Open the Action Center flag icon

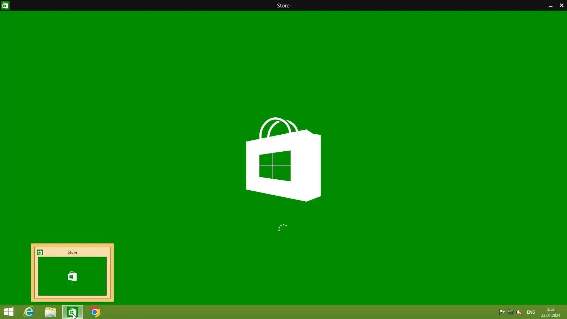pyautogui.click(x=502, y=312)
